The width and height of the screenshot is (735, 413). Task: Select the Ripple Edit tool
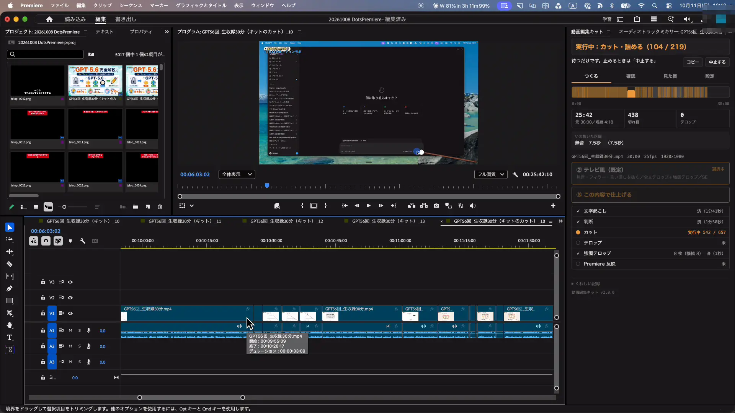tap(10, 252)
